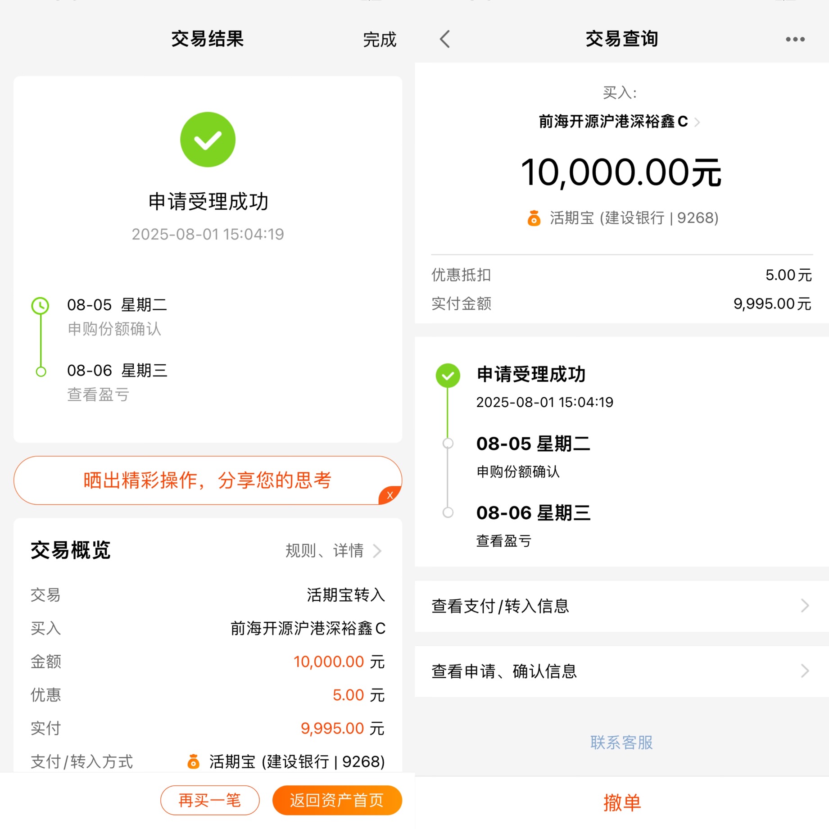Expand 查看支付/转入信息 row
The image size is (829, 829).
pyautogui.click(x=621, y=606)
